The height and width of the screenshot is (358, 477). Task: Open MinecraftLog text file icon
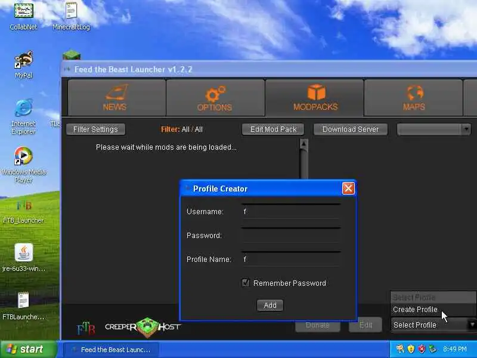[71, 17]
